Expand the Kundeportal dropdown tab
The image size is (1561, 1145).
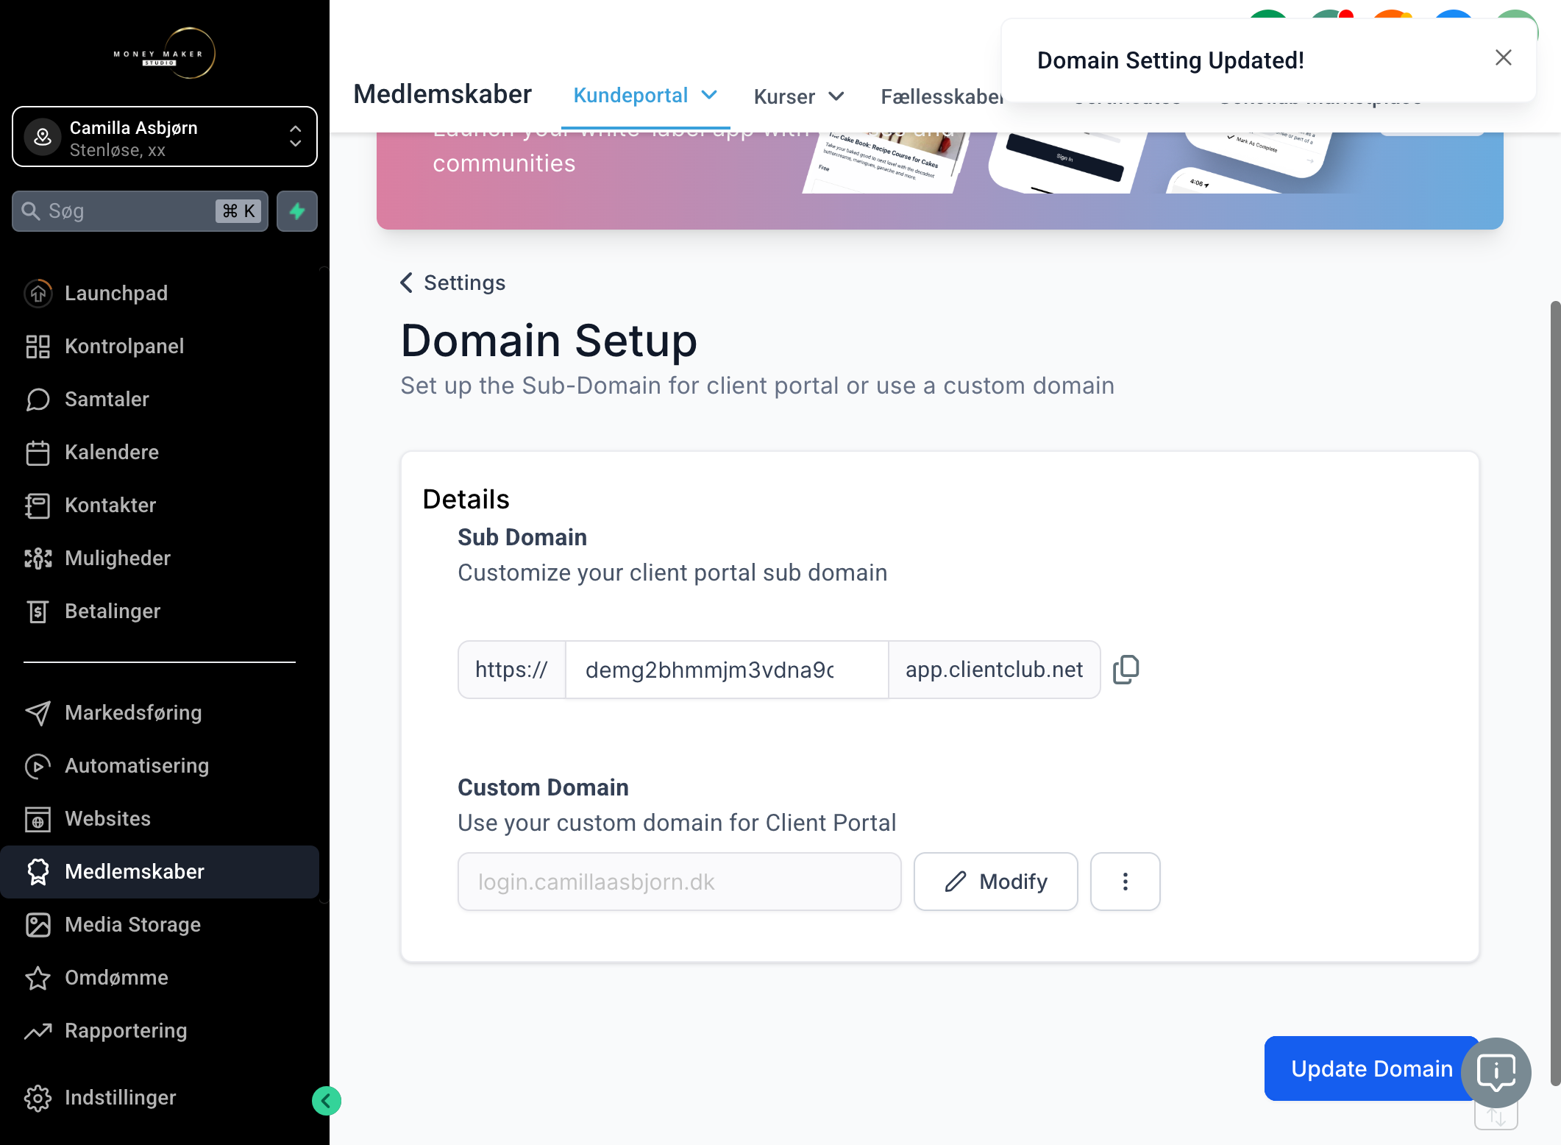645,96
